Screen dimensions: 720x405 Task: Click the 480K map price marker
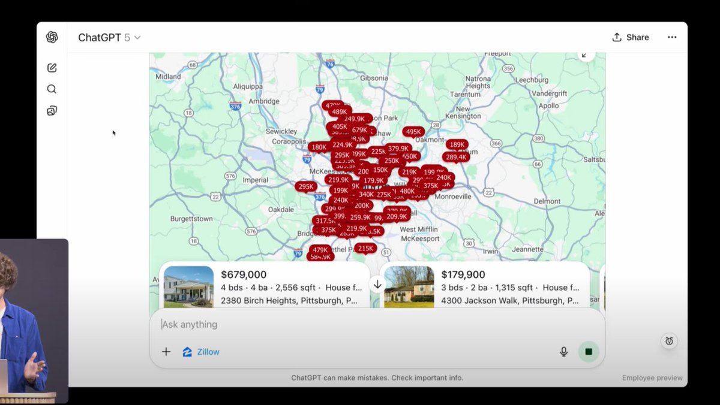pos(407,192)
